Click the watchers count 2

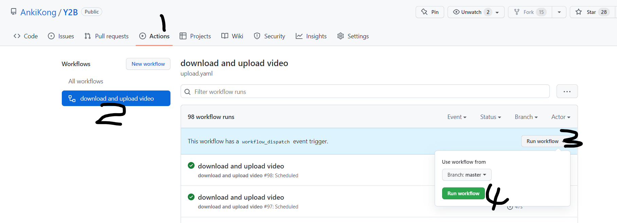[488, 12]
